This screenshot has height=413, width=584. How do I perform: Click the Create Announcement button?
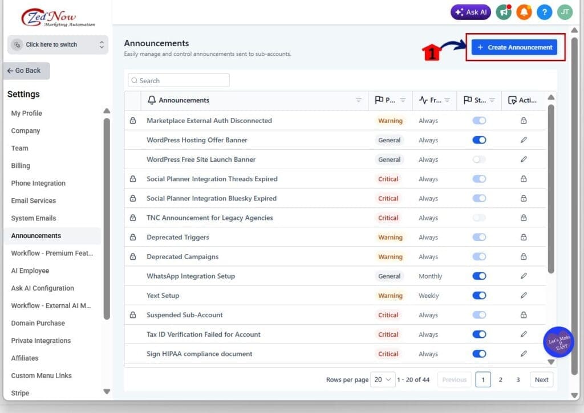click(514, 47)
